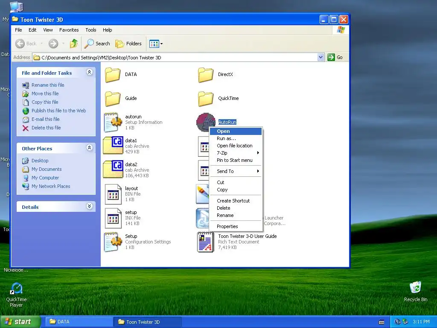437x328 pixels.
Task: Go to Desktop in Other Places
Action: point(40,161)
